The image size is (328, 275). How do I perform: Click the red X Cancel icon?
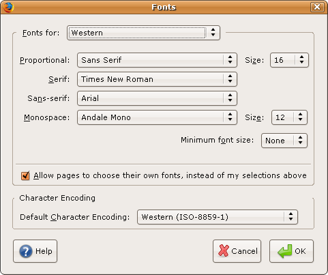tap(224, 250)
